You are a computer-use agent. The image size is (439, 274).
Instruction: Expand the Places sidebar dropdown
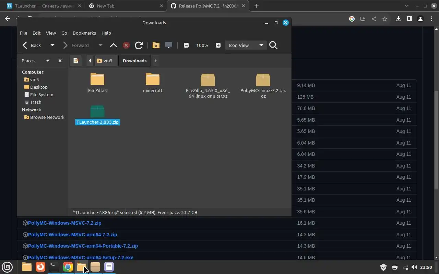tap(48, 61)
